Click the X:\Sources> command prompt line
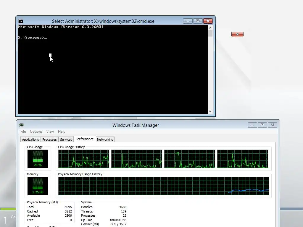This screenshot has width=303, height=227. (32, 38)
